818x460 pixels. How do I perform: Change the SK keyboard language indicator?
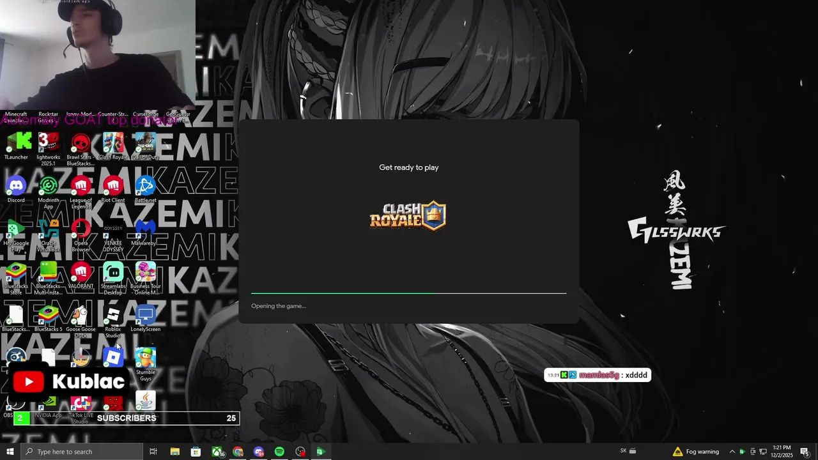(624, 451)
